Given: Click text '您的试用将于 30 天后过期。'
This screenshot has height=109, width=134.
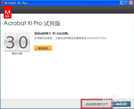Looking at the screenshot, I should coord(51,33).
